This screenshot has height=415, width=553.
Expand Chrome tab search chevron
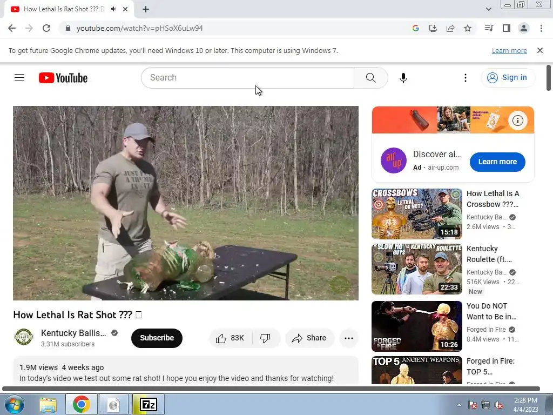tap(488, 9)
